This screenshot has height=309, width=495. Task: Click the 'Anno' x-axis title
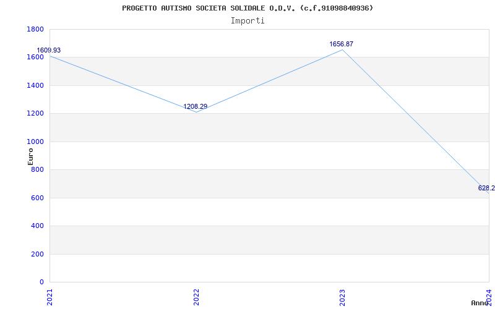tap(480, 303)
